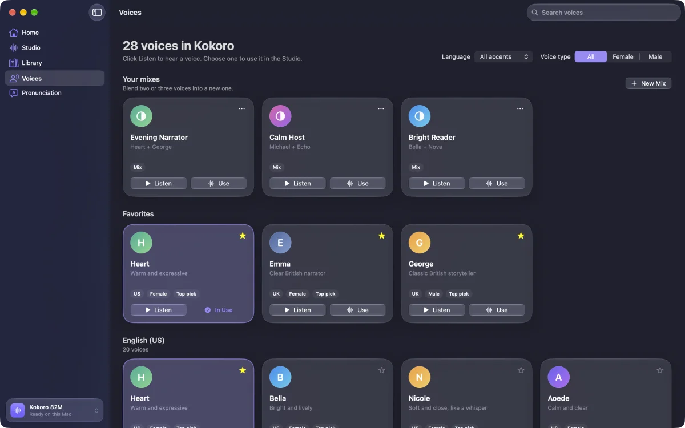Unfavorite Emma with the star
This screenshot has width=685, height=428.
382,236
